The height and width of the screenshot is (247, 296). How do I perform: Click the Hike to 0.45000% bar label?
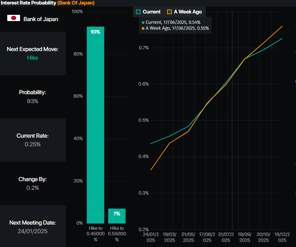pos(95,234)
